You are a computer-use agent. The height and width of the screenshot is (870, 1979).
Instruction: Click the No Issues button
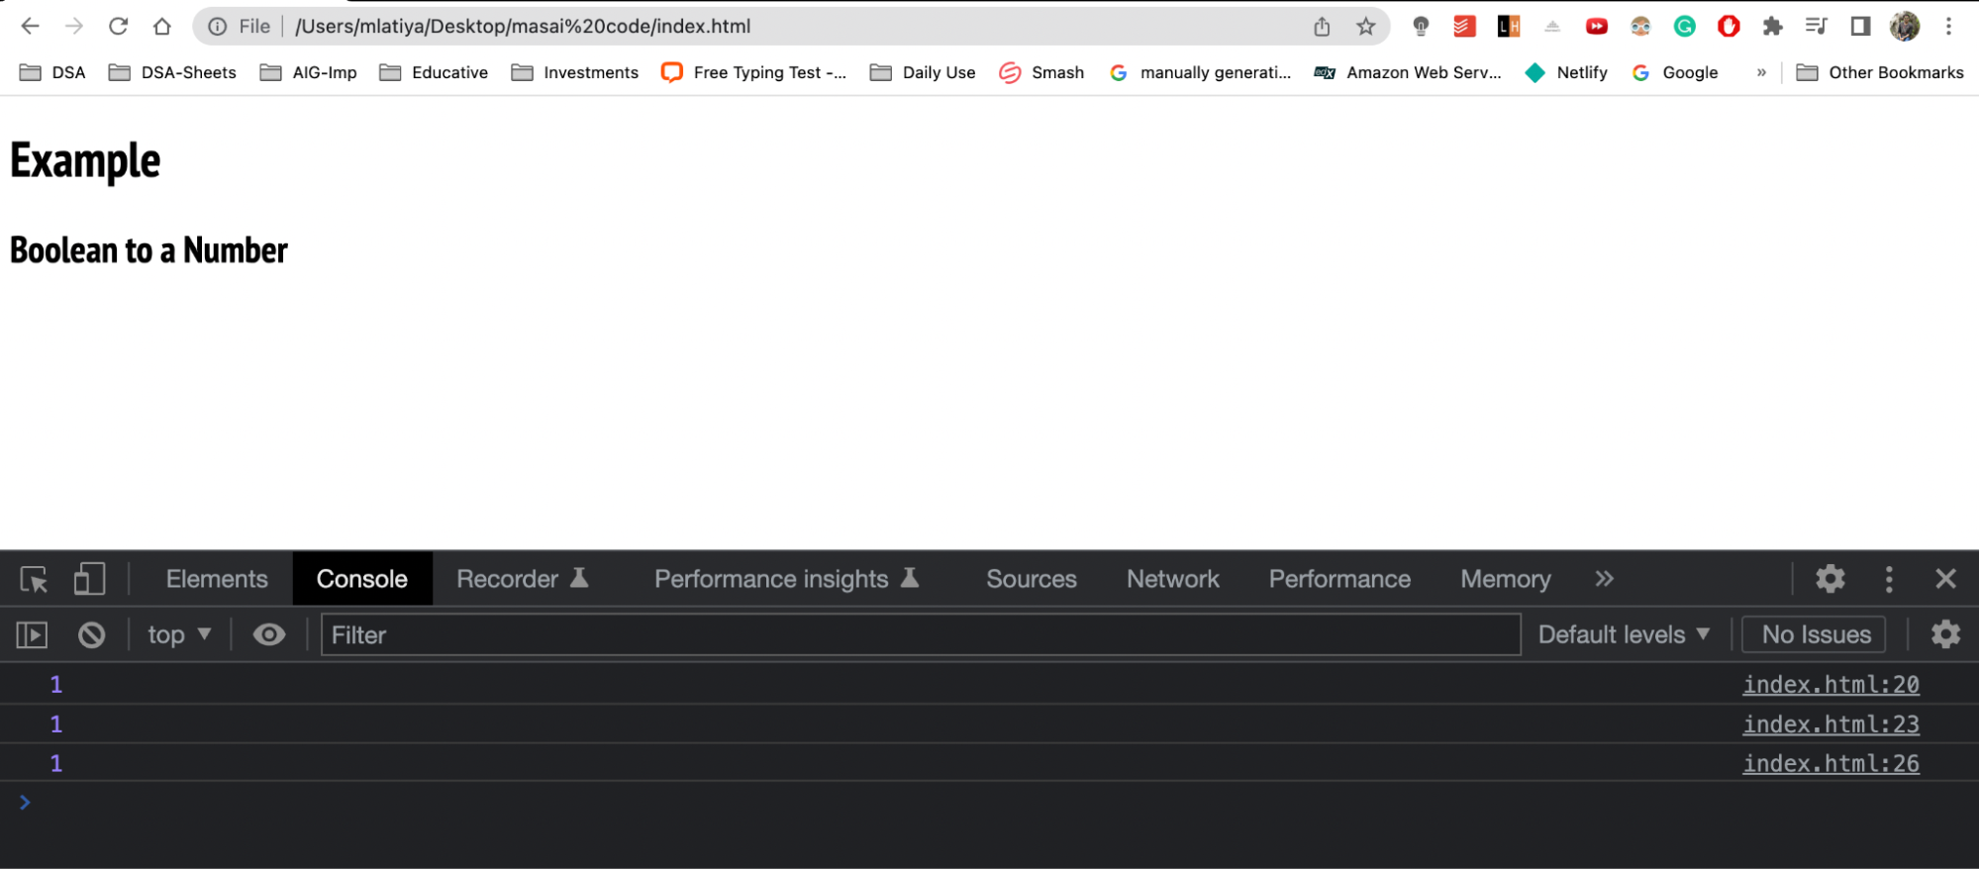point(1815,634)
